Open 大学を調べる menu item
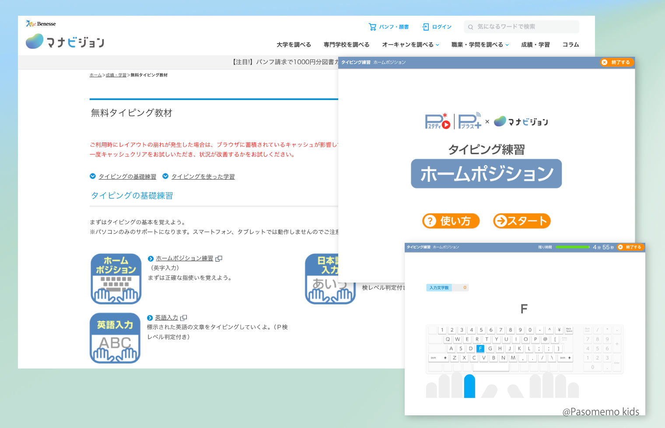 pyautogui.click(x=294, y=45)
